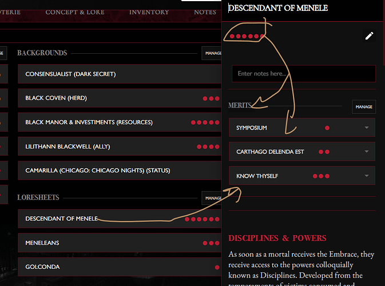Select Descendant of Menele loresheet row
Viewport: 385px width, 286px height.
coord(120,219)
